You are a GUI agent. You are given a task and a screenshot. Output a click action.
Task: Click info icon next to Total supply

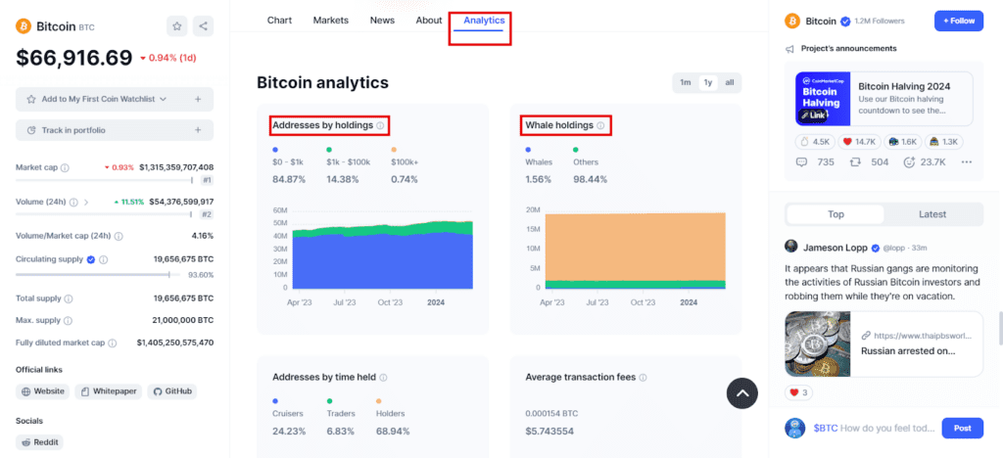[69, 298]
